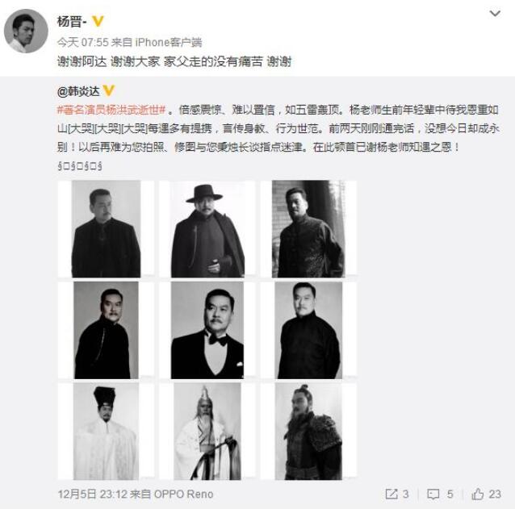View the white-bearded elder costume photo
This screenshot has height=509, width=515.
207,432
